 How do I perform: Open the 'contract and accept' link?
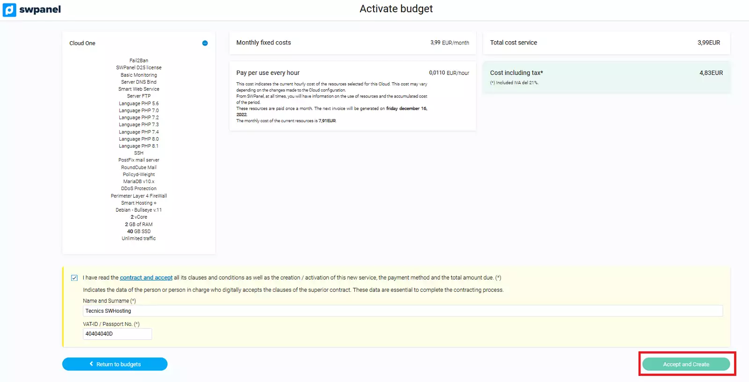(x=146, y=278)
